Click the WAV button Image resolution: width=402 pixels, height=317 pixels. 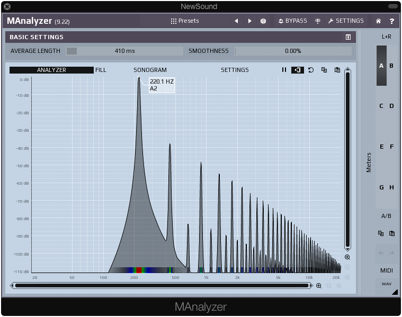click(386, 284)
